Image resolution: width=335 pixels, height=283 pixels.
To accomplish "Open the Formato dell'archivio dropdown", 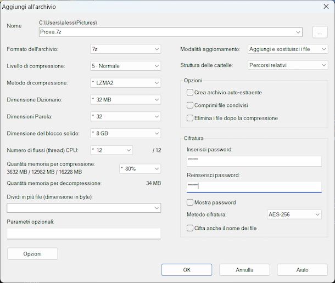I will point(125,49).
